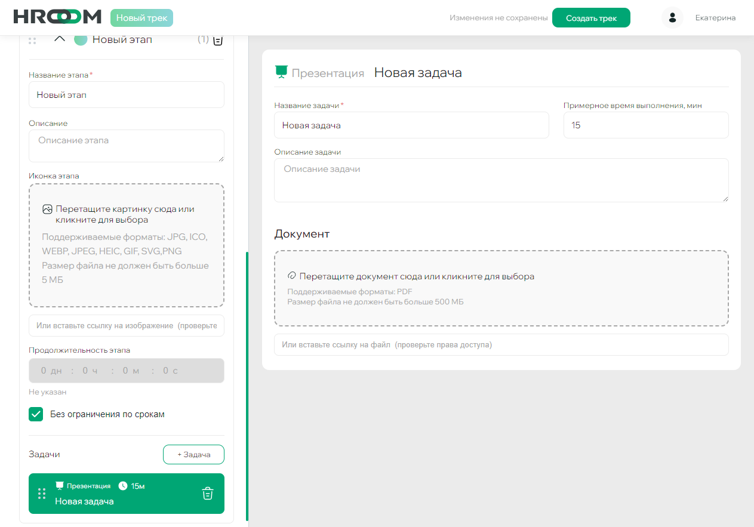Delete Новая задача task with trash icon
The image size is (754, 527).
point(207,494)
